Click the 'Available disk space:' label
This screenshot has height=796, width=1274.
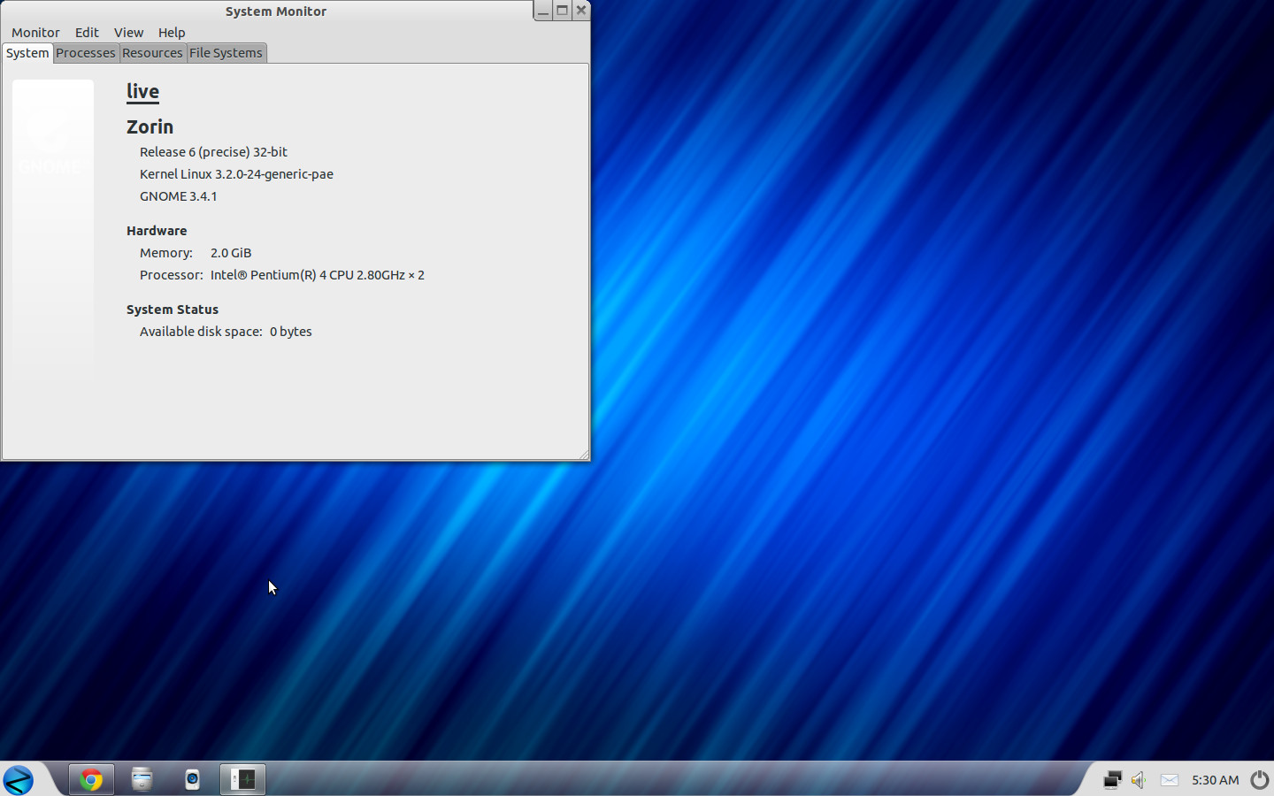tap(201, 332)
